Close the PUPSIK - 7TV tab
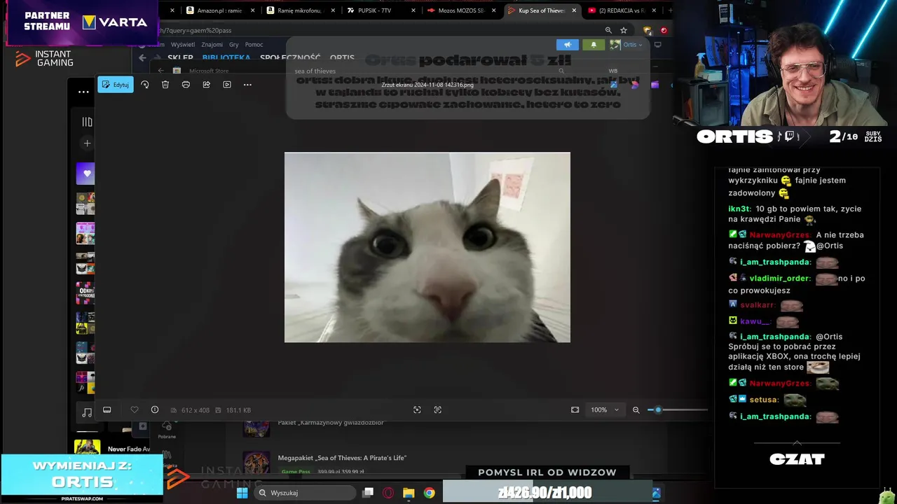 pyautogui.click(x=413, y=10)
